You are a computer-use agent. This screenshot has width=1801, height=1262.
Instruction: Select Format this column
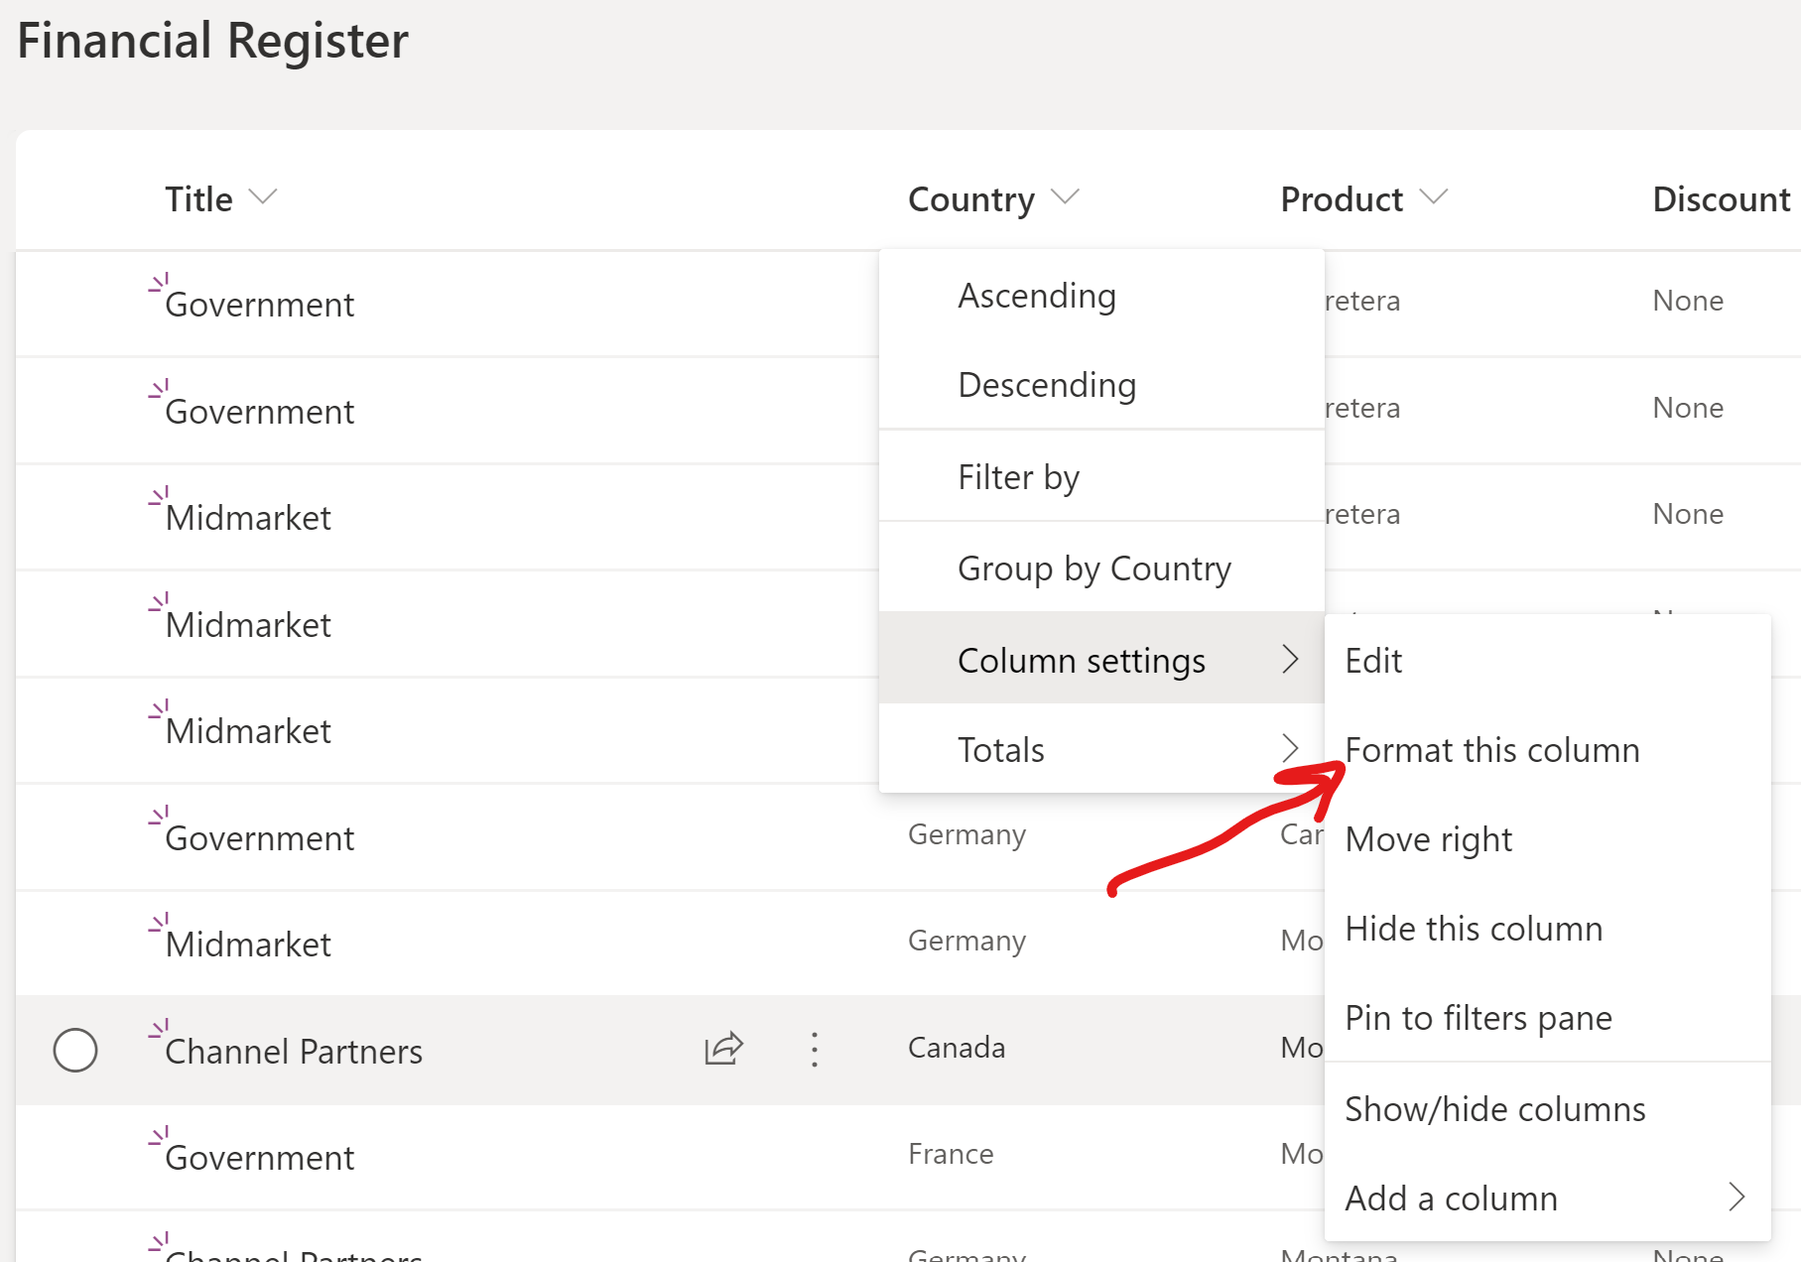tap(1492, 749)
